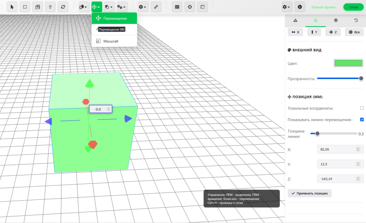Choose Масштаб in the dropdown menu
Screen dimensions: 366x223
[x=114, y=41]
